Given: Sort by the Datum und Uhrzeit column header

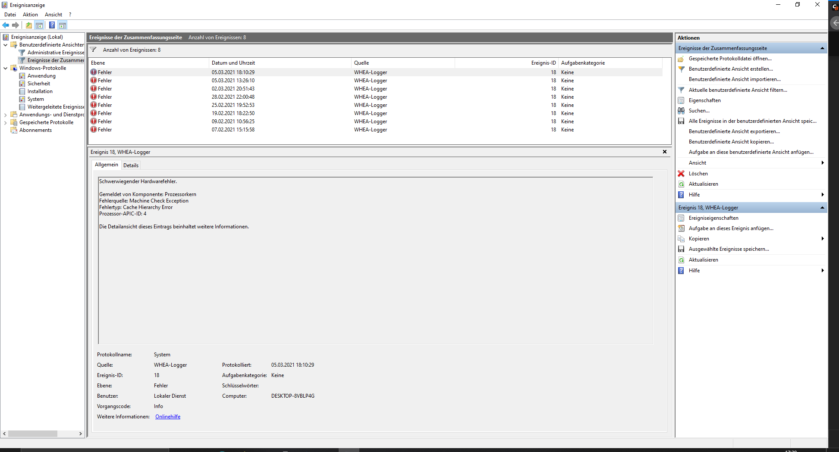Looking at the screenshot, I should coord(280,63).
